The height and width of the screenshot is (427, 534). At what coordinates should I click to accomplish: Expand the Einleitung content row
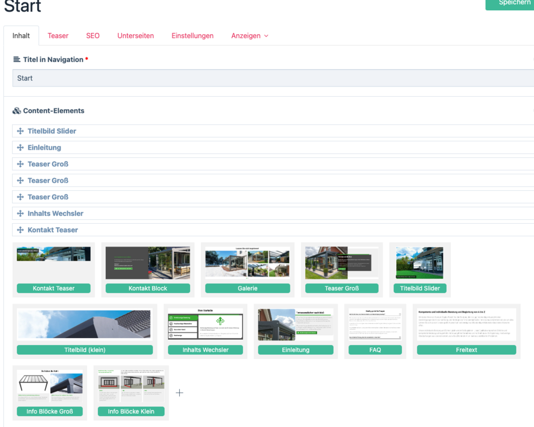click(44, 147)
